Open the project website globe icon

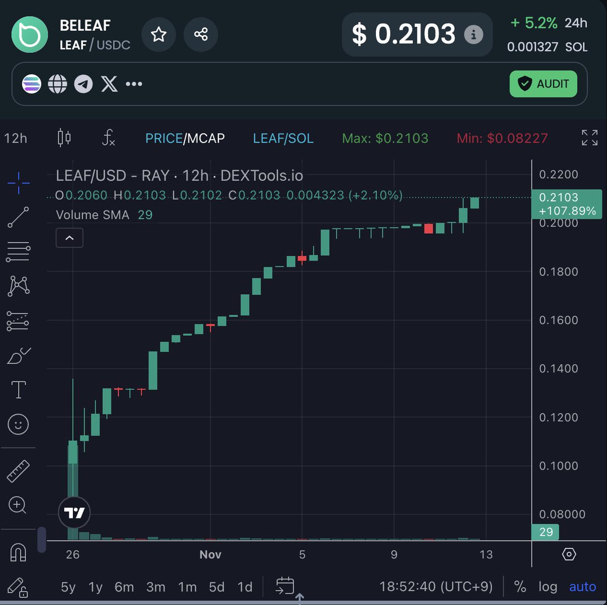pos(57,84)
